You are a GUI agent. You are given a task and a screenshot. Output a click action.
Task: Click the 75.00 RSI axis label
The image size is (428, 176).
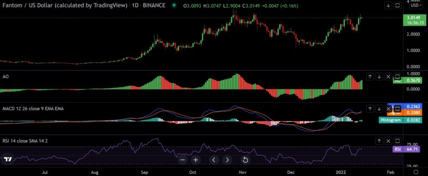click(x=413, y=144)
